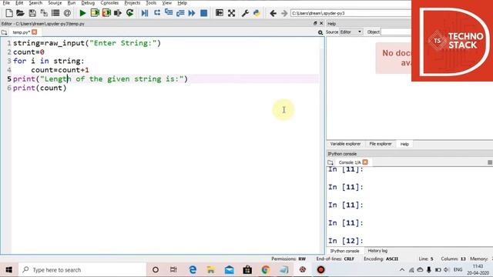
Task: Open the Projects menu
Action: pyautogui.click(x=132, y=3)
